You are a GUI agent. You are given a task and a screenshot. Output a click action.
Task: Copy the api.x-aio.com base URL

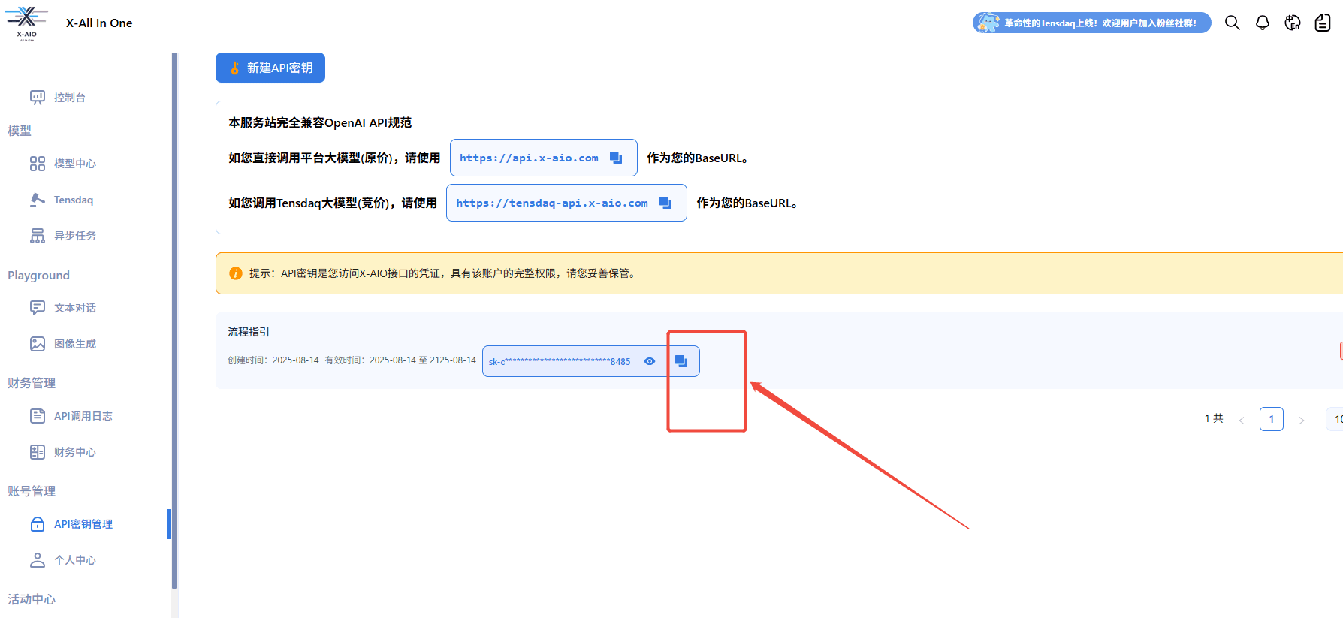pyautogui.click(x=616, y=158)
